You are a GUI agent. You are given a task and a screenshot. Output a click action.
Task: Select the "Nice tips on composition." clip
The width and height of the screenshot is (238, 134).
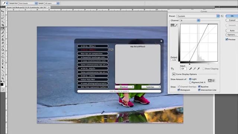(93, 54)
